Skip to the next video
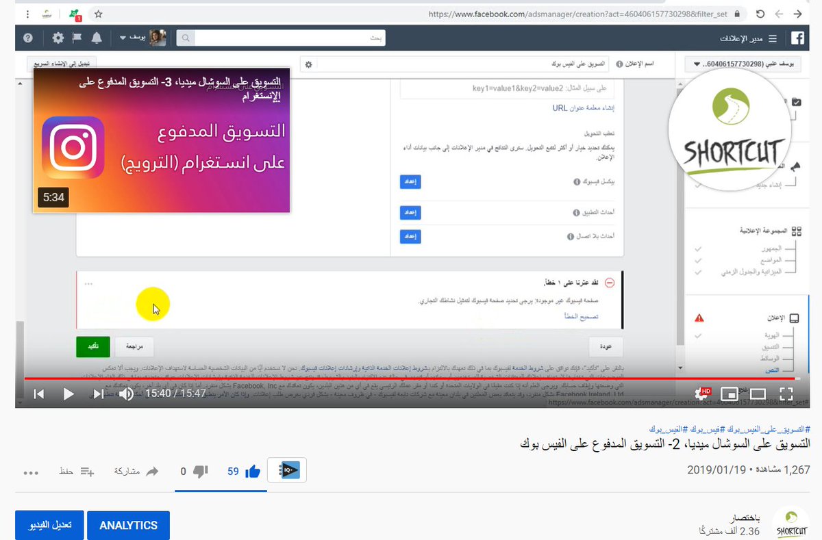The image size is (822, 540). (x=99, y=394)
